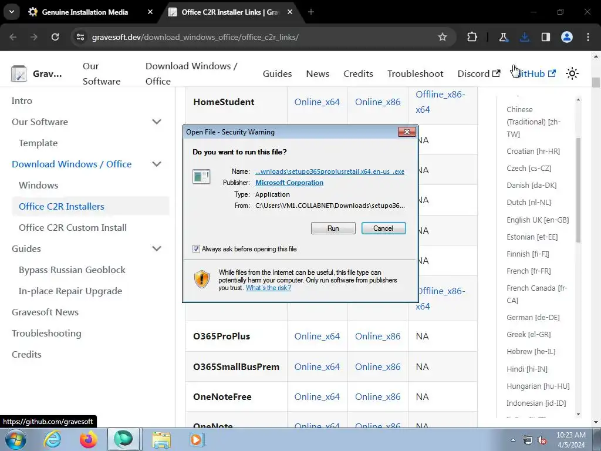The width and height of the screenshot is (601, 451).
Task: Open the Chrome profile avatar
Action: tap(567, 37)
